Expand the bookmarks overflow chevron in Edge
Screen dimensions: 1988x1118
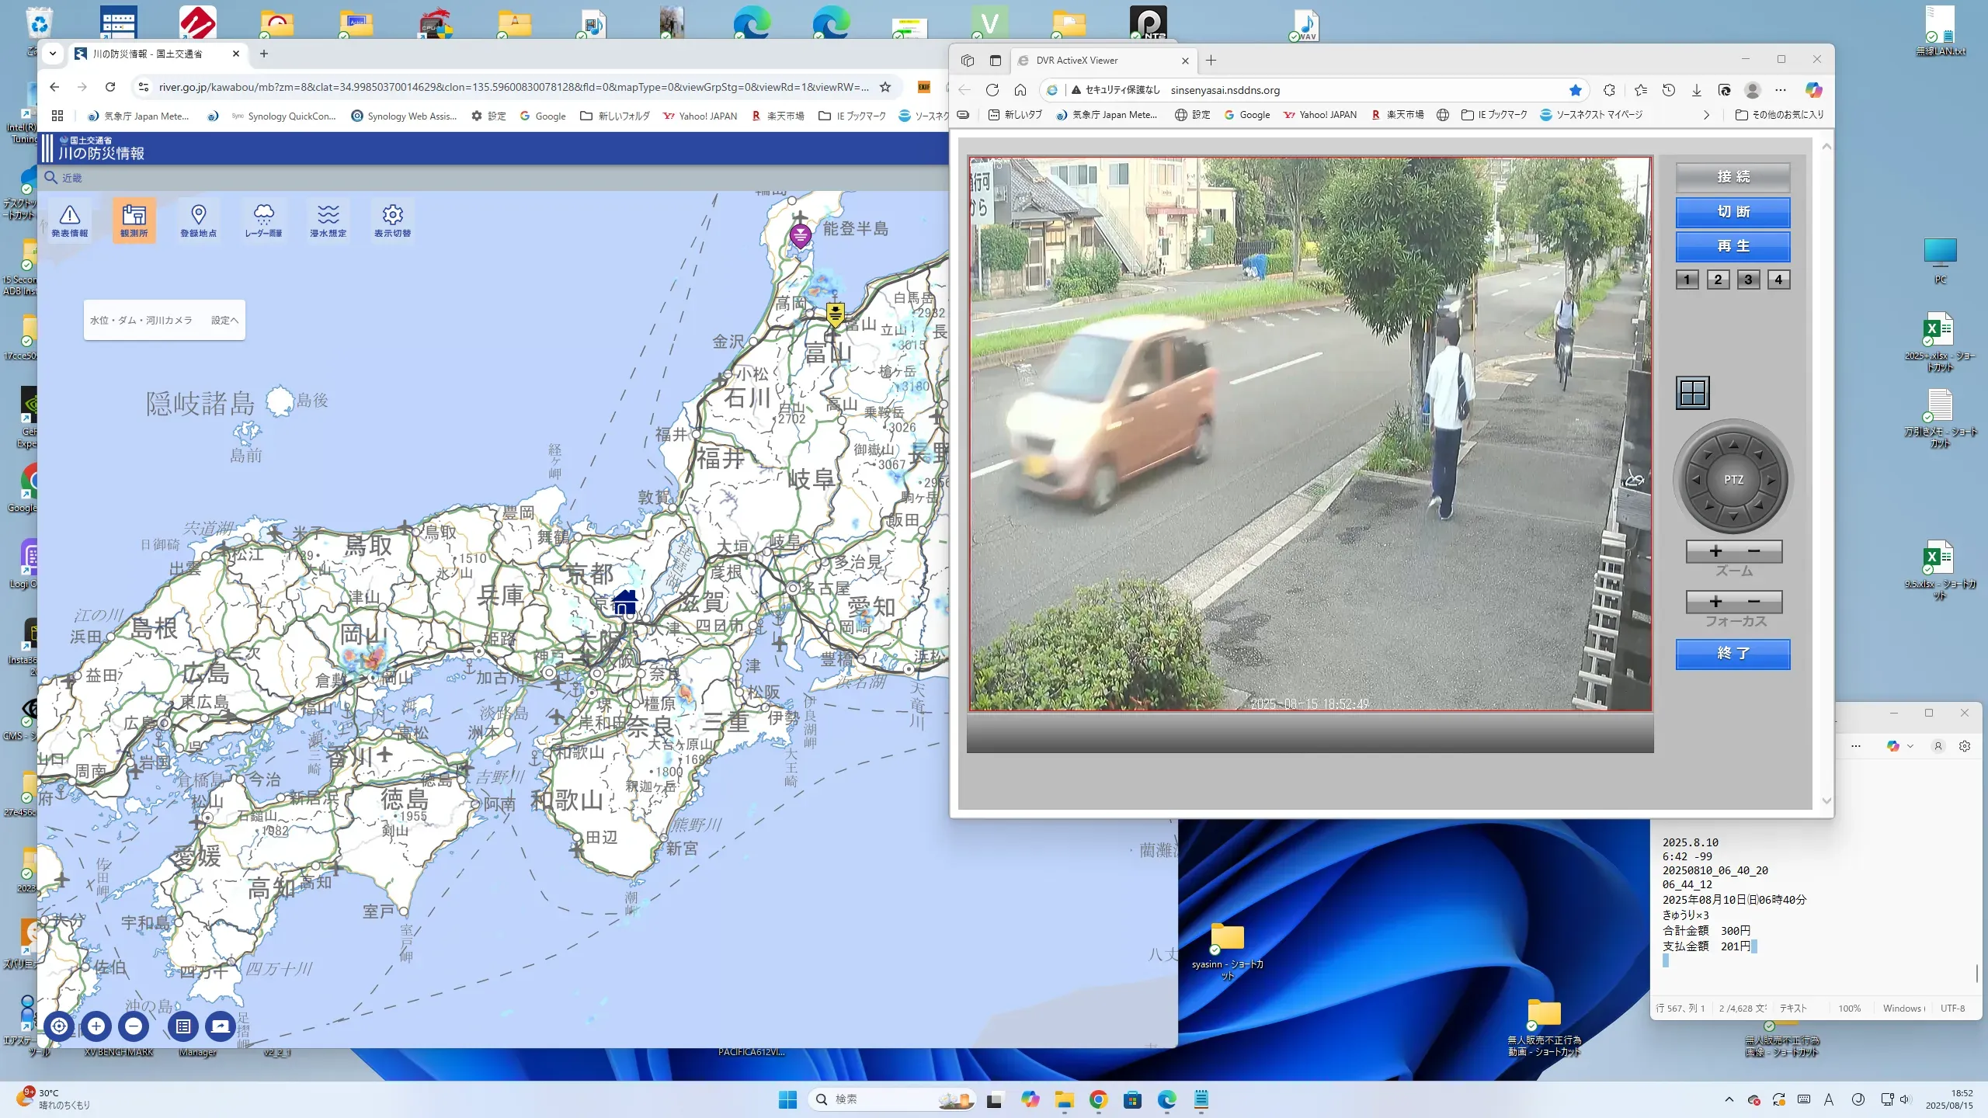click(1706, 115)
